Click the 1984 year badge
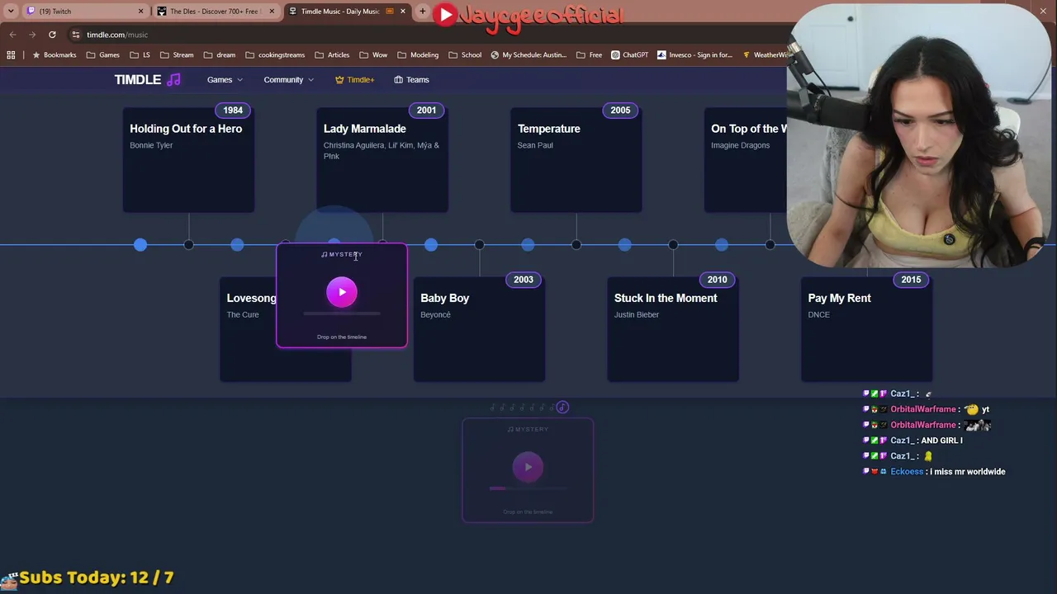The height and width of the screenshot is (594, 1057). 233,110
